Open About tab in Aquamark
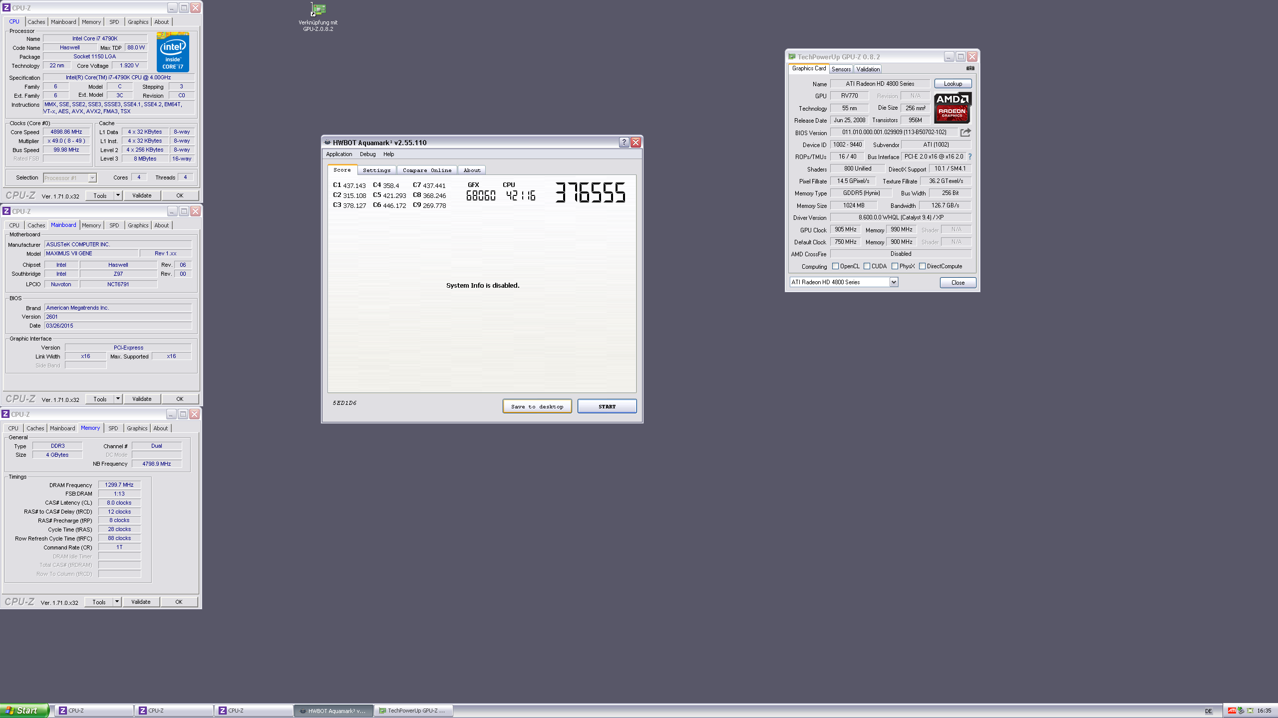The image size is (1278, 718). [x=472, y=171]
